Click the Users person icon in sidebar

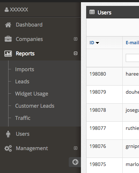8,134
